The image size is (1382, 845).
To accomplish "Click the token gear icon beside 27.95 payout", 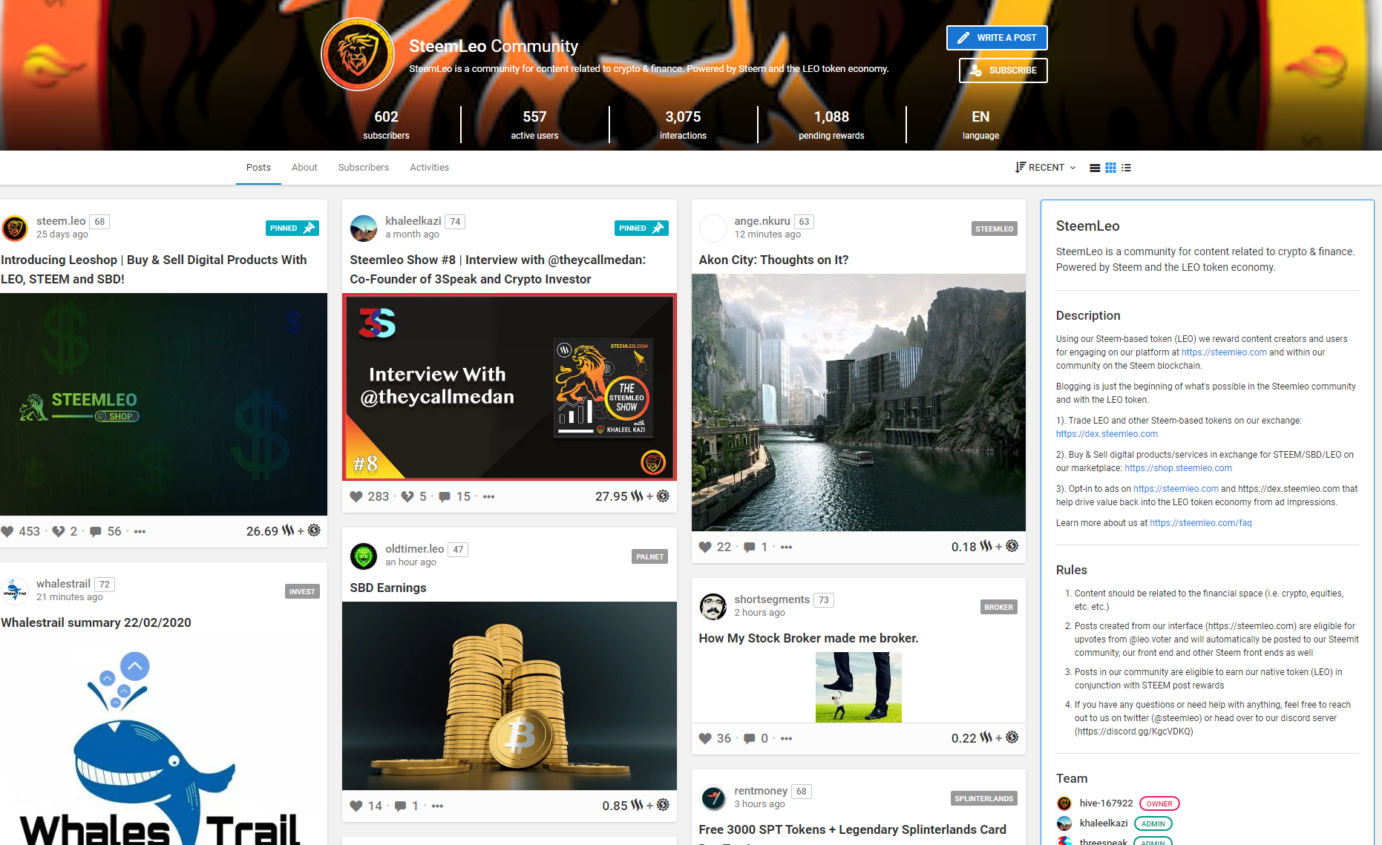I will click(x=664, y=496).
